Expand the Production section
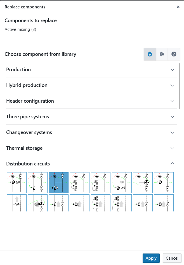The image size is (184, 265). tap(173, 70)
